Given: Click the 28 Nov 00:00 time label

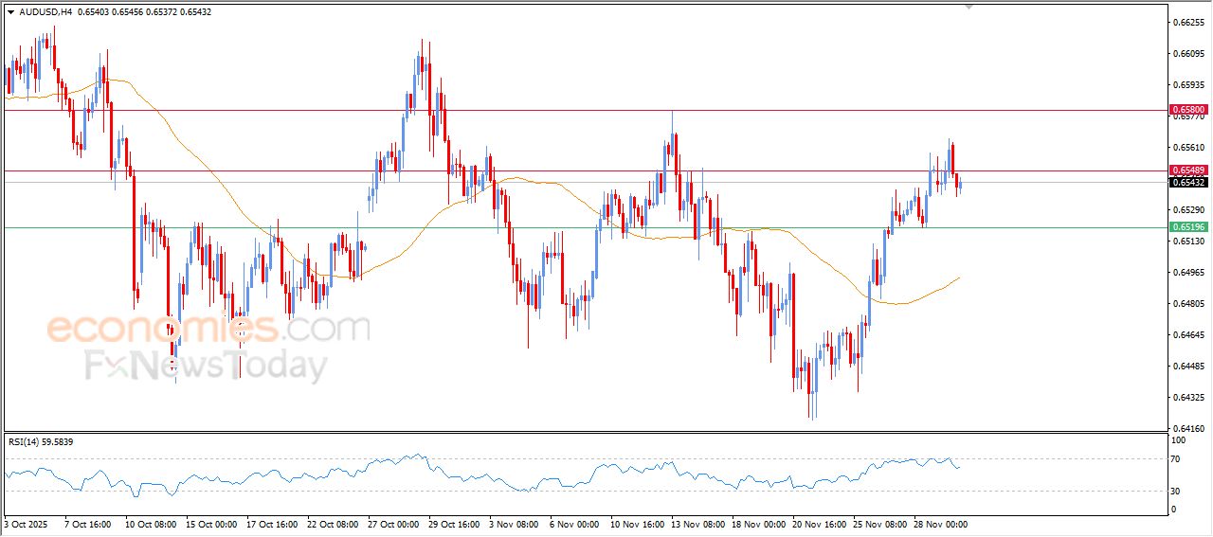Looking at the screenshot, I should (x=939, y=524).
